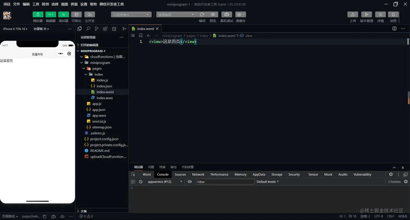Toggle the debugger panel button
Viewport: 410px width, 220px height.
[x=63, y=14]
